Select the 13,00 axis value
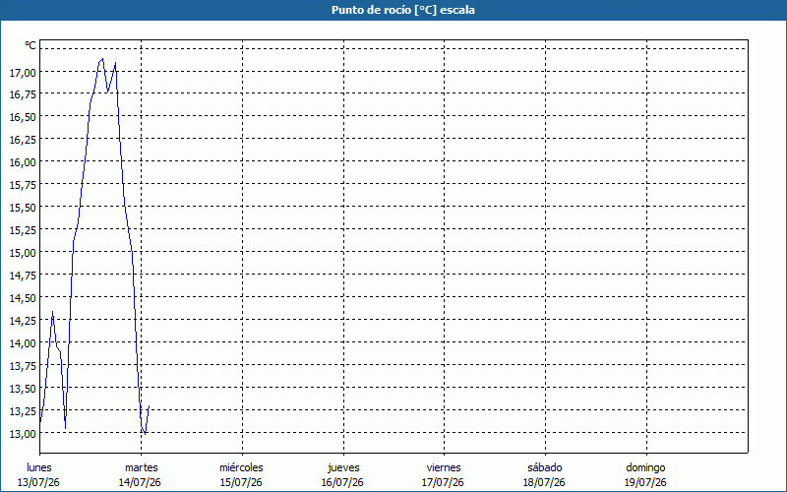The width and height of the screenshot is (787, 492). (x=23, y=433)
